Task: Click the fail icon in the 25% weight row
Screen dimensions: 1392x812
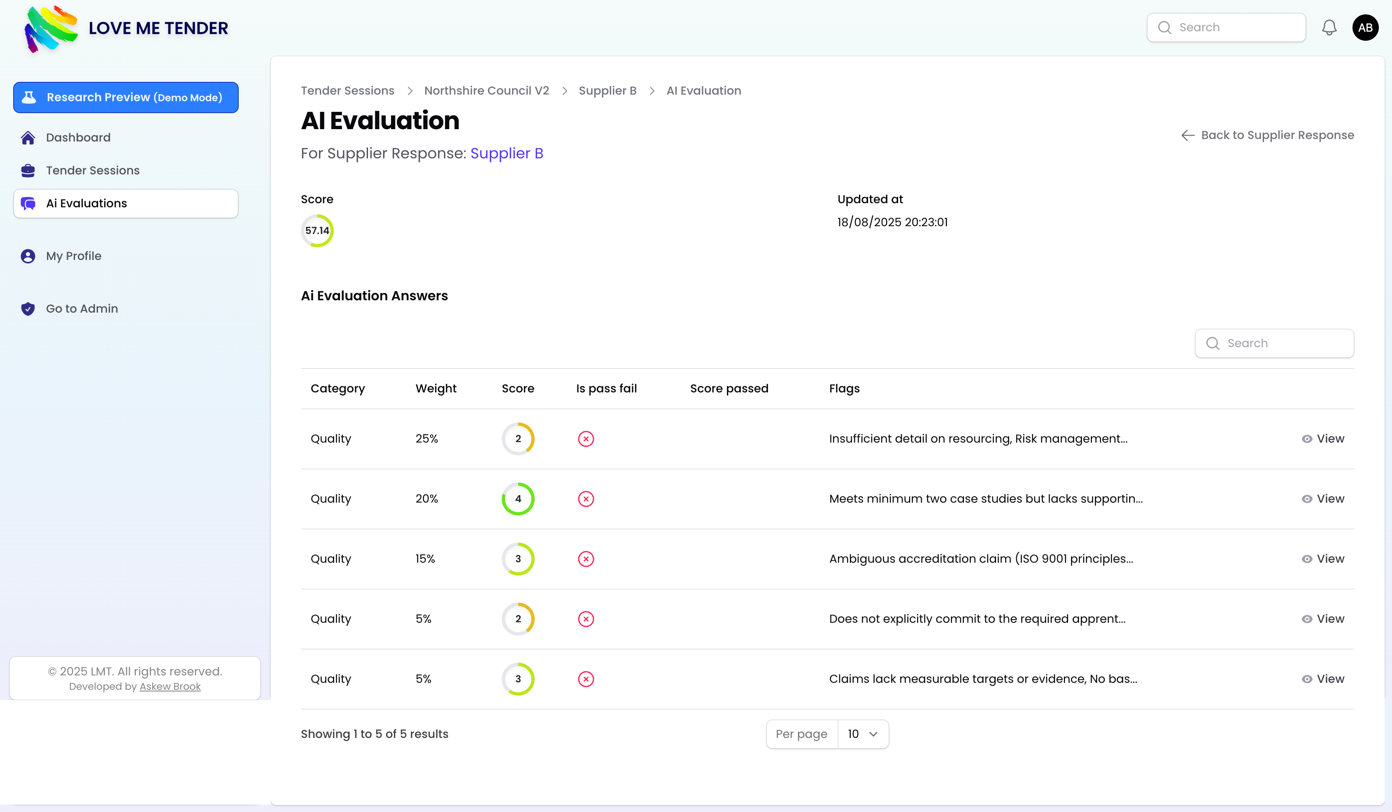Action: click(586, 439)
